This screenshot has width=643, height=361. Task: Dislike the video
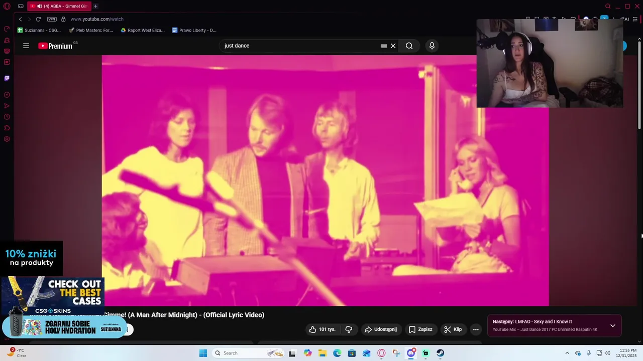tap(349, 329)
